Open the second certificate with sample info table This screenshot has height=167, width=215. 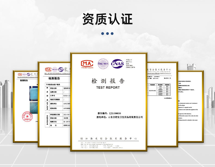tap(54, 104)
